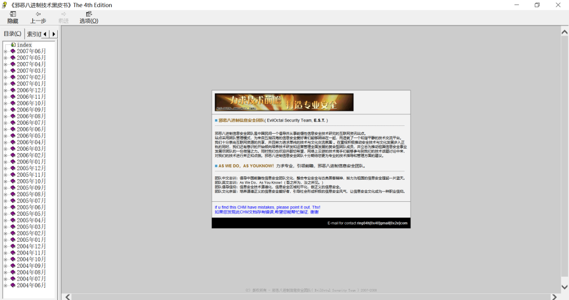Select the 2004年06月 entry

(31, 286)
